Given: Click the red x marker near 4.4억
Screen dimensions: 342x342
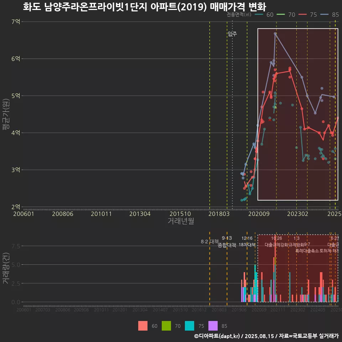Looking at the screenshot, I should 270,120.
